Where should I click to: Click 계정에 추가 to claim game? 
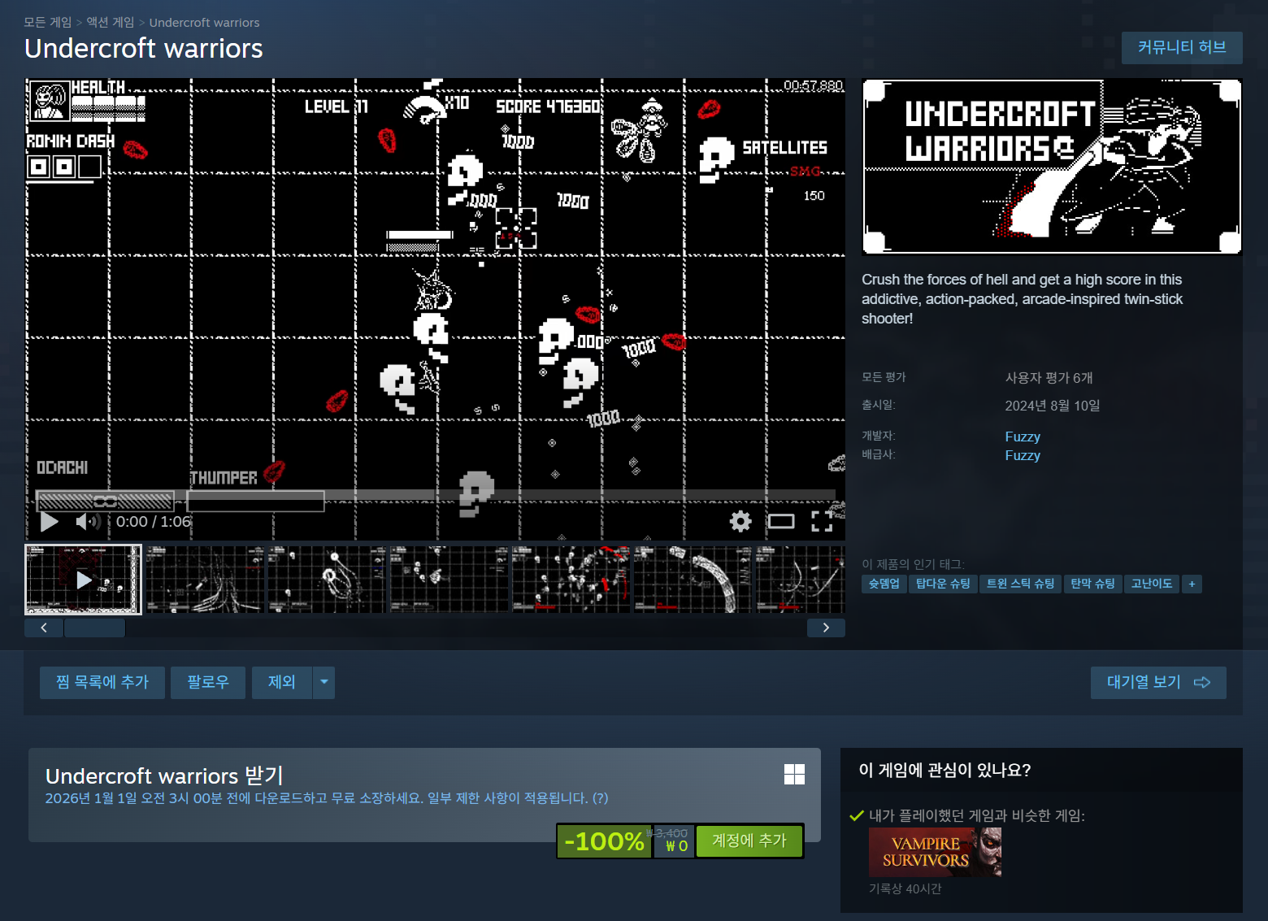click(x=749, y=841)
